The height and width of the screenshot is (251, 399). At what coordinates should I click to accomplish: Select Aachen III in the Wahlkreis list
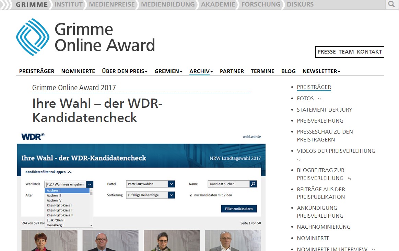pyautogui.click(x=67, y=195)
